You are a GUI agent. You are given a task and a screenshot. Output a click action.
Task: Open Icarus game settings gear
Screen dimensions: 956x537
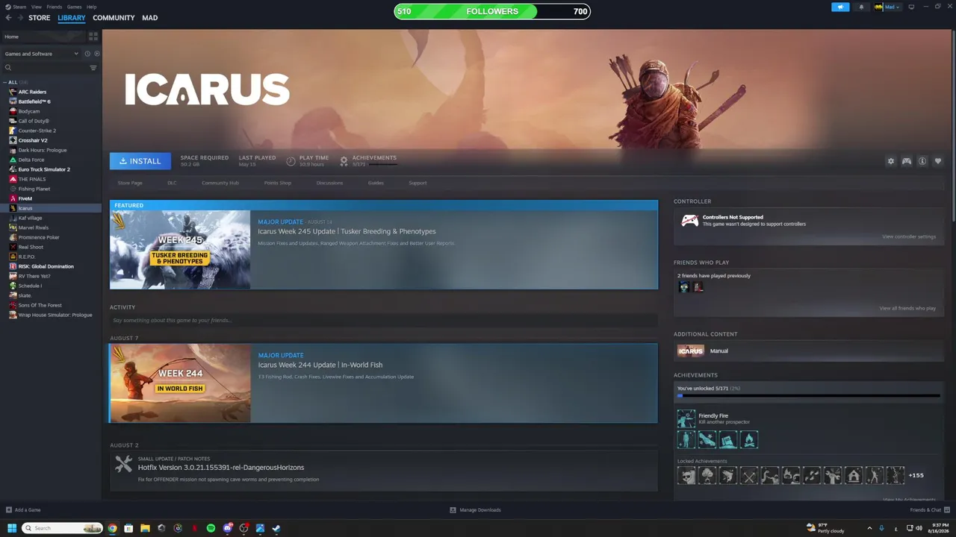(890, 161)
